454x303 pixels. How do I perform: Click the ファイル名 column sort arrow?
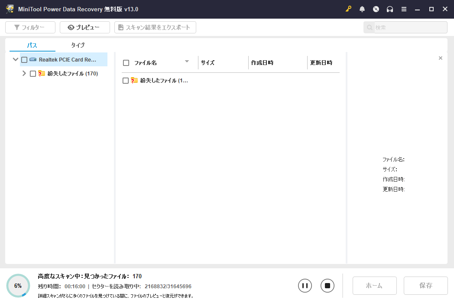[x=187, y=61]
